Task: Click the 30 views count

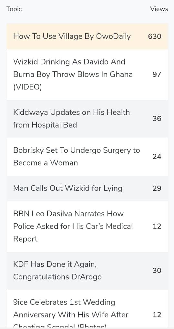Action: click(x=157, y=271)
